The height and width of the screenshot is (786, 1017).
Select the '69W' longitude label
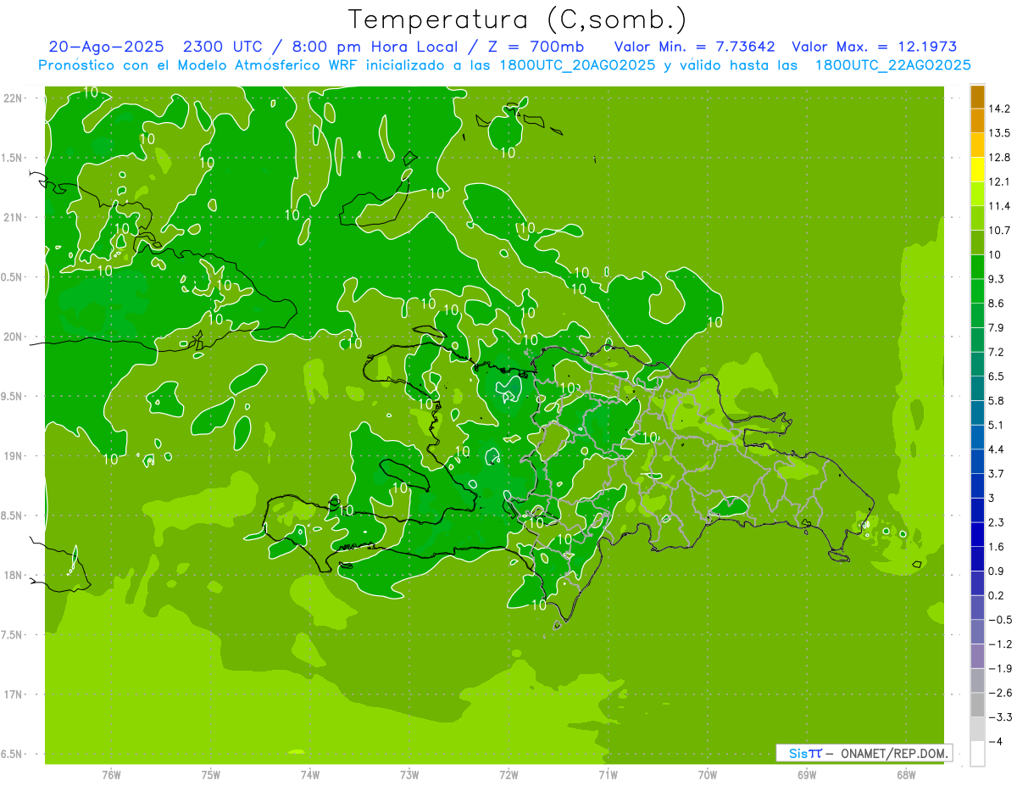807,775
